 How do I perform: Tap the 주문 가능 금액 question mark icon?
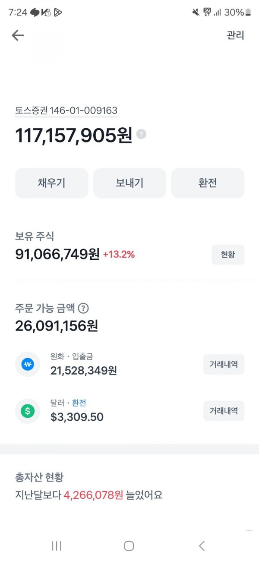click(84, 308)
